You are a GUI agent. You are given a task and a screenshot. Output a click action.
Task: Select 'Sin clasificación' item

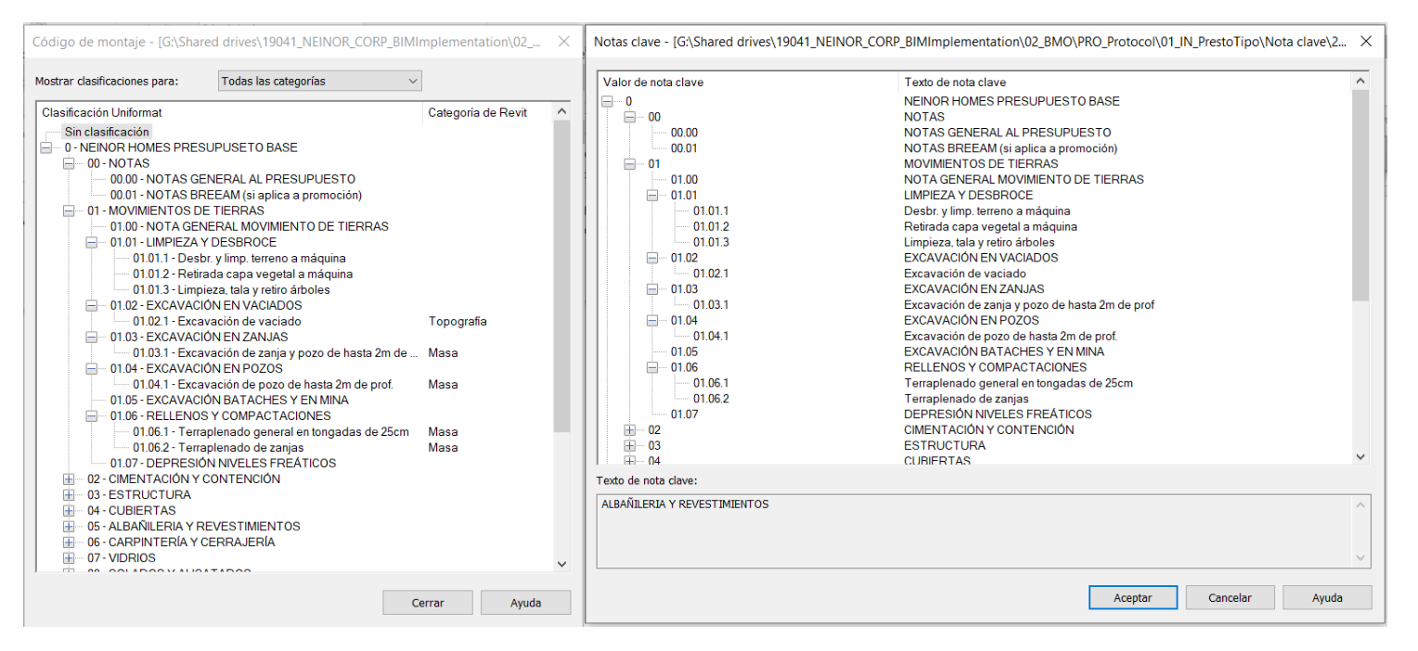106,133
